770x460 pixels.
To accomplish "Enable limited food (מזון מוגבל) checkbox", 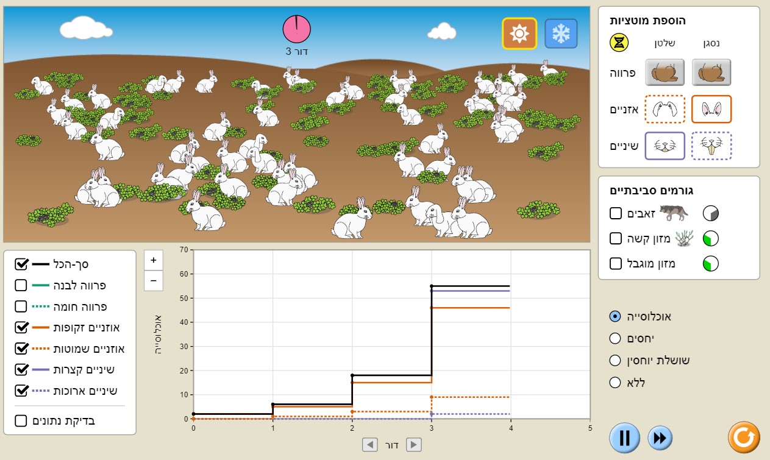I will point(616,264).
